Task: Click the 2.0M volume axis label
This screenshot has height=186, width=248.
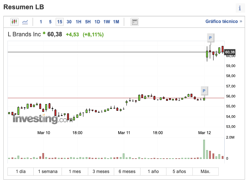Action: pos(230,137)
